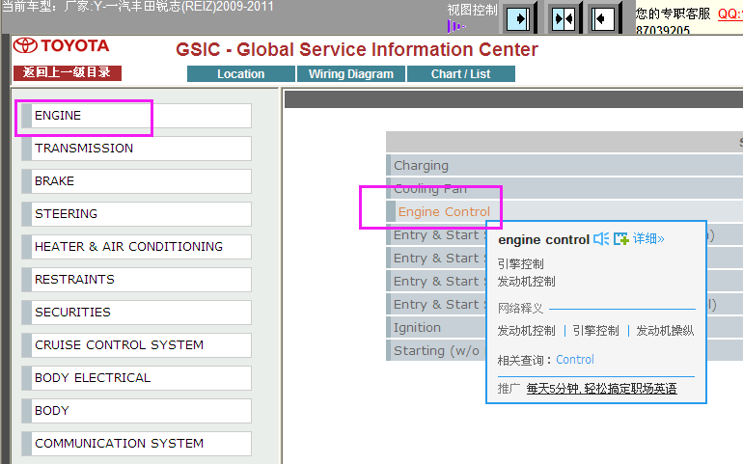Click the 当前车型 vehicle model text
This screenshot has width=743, height=464.
coord(138,7)
